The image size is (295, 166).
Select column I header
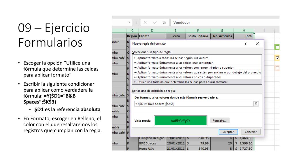point(264,31)
